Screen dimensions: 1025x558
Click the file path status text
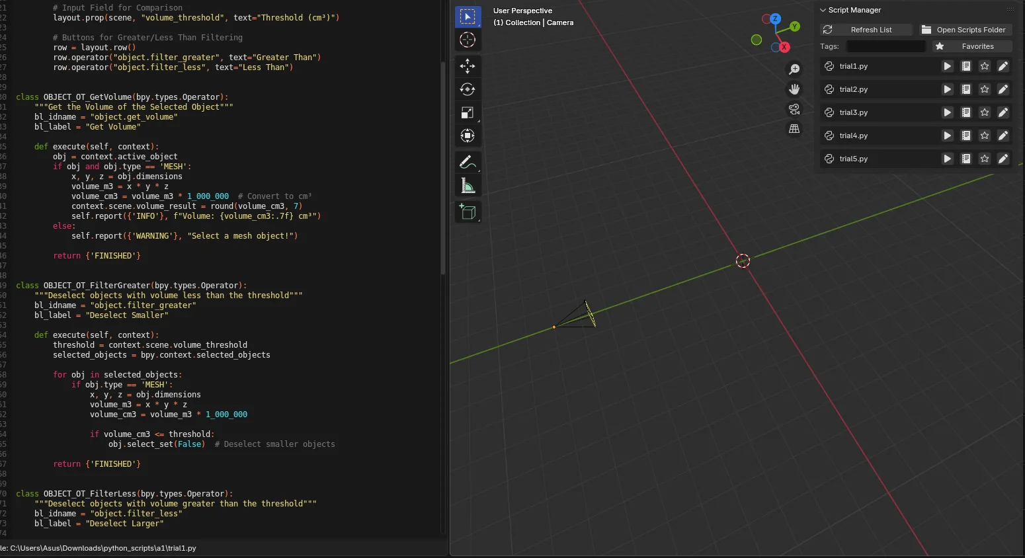(98, 548)
